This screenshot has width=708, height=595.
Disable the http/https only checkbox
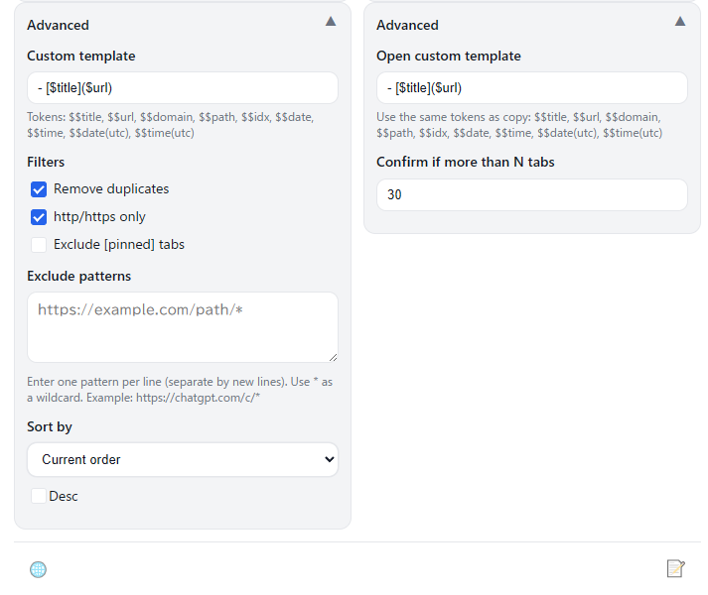(x=39, y=217)
